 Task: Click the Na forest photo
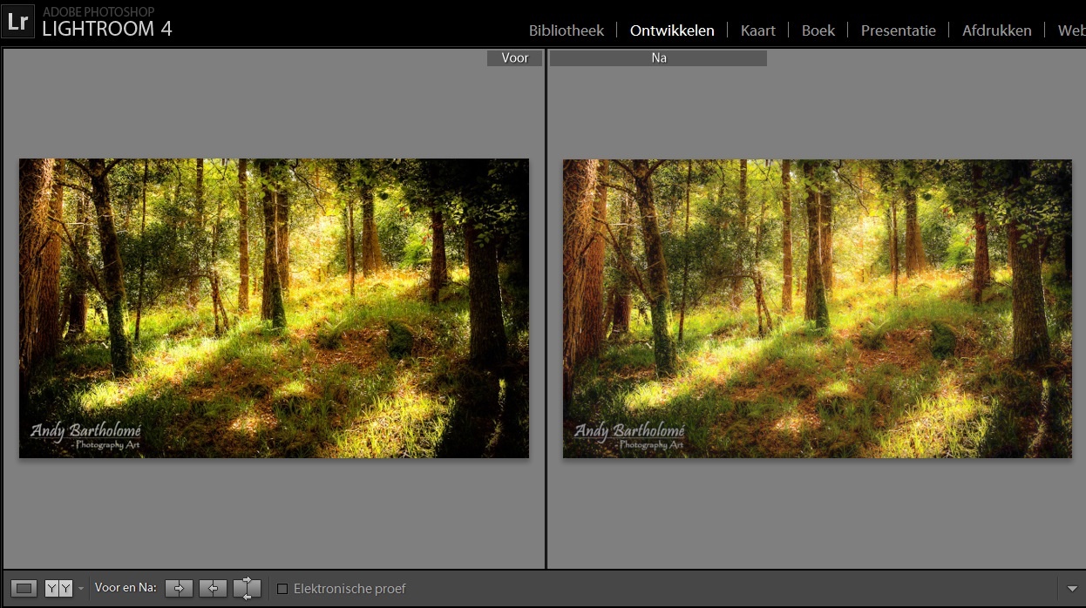tap(818, 308)
